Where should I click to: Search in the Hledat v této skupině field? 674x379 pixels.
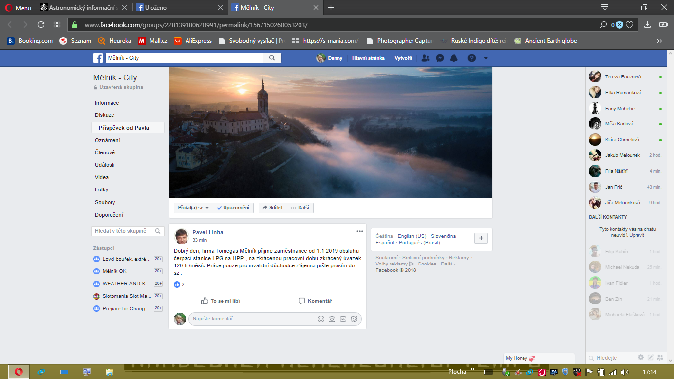click(128, 231)
